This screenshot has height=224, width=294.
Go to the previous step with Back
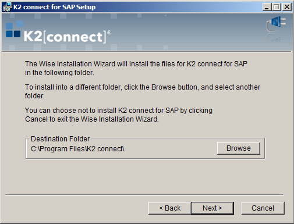pos(170,208)
